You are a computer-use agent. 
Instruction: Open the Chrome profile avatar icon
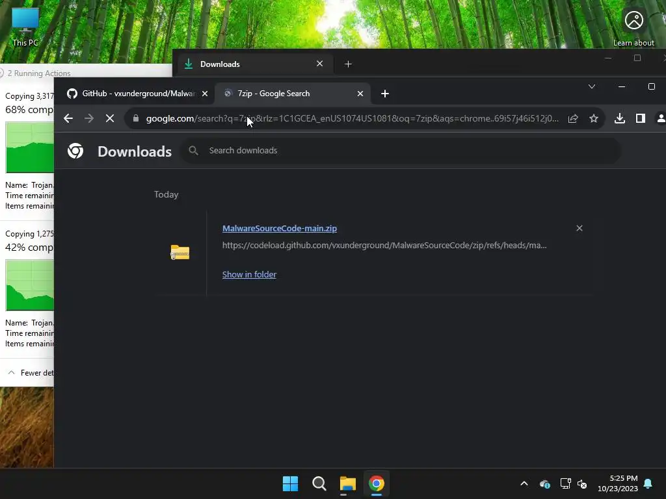661,118
